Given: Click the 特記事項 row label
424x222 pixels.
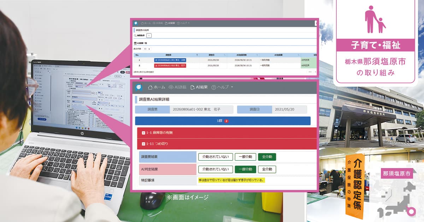Looking at the screenshot, I should 168,180.
